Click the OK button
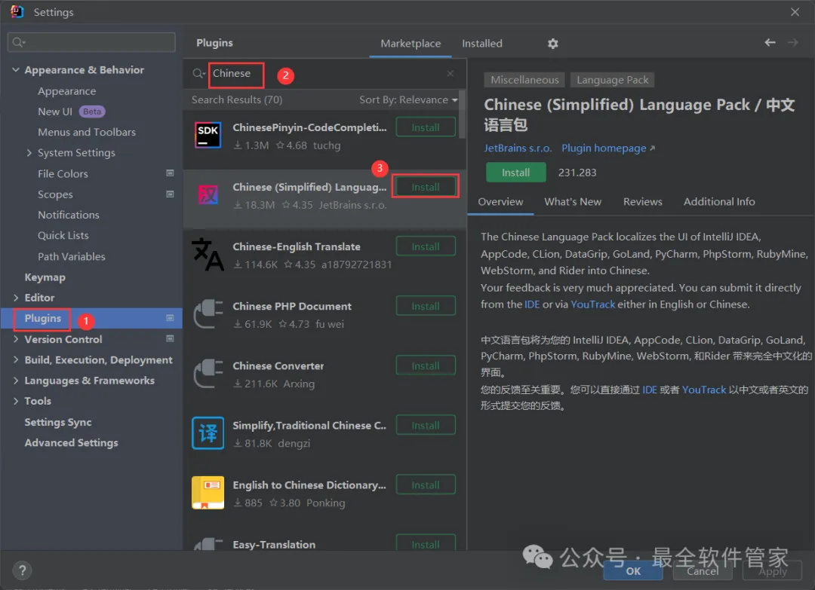The width and height of the screenshot is (815, 590). pyautogui.click(x=633, y=571)
